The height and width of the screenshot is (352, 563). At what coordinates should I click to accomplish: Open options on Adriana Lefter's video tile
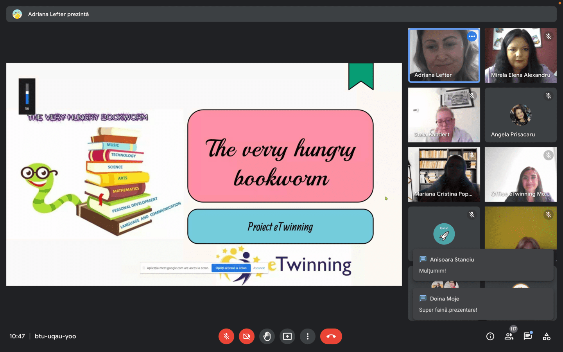tap(472, 36)
